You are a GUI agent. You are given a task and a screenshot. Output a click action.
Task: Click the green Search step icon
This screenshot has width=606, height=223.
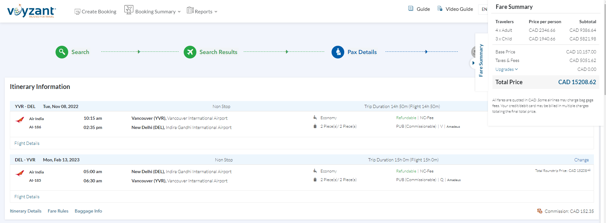point(62,52)
